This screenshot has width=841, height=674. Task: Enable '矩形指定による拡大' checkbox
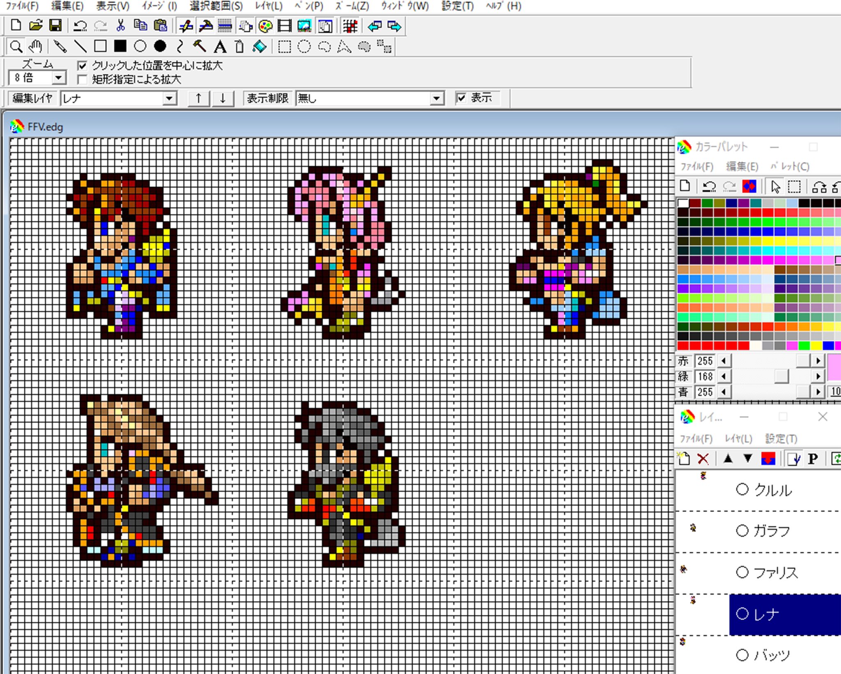[82, 79]
